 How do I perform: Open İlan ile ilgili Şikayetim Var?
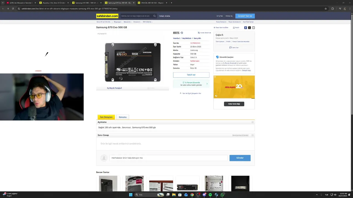click(191, 94)
